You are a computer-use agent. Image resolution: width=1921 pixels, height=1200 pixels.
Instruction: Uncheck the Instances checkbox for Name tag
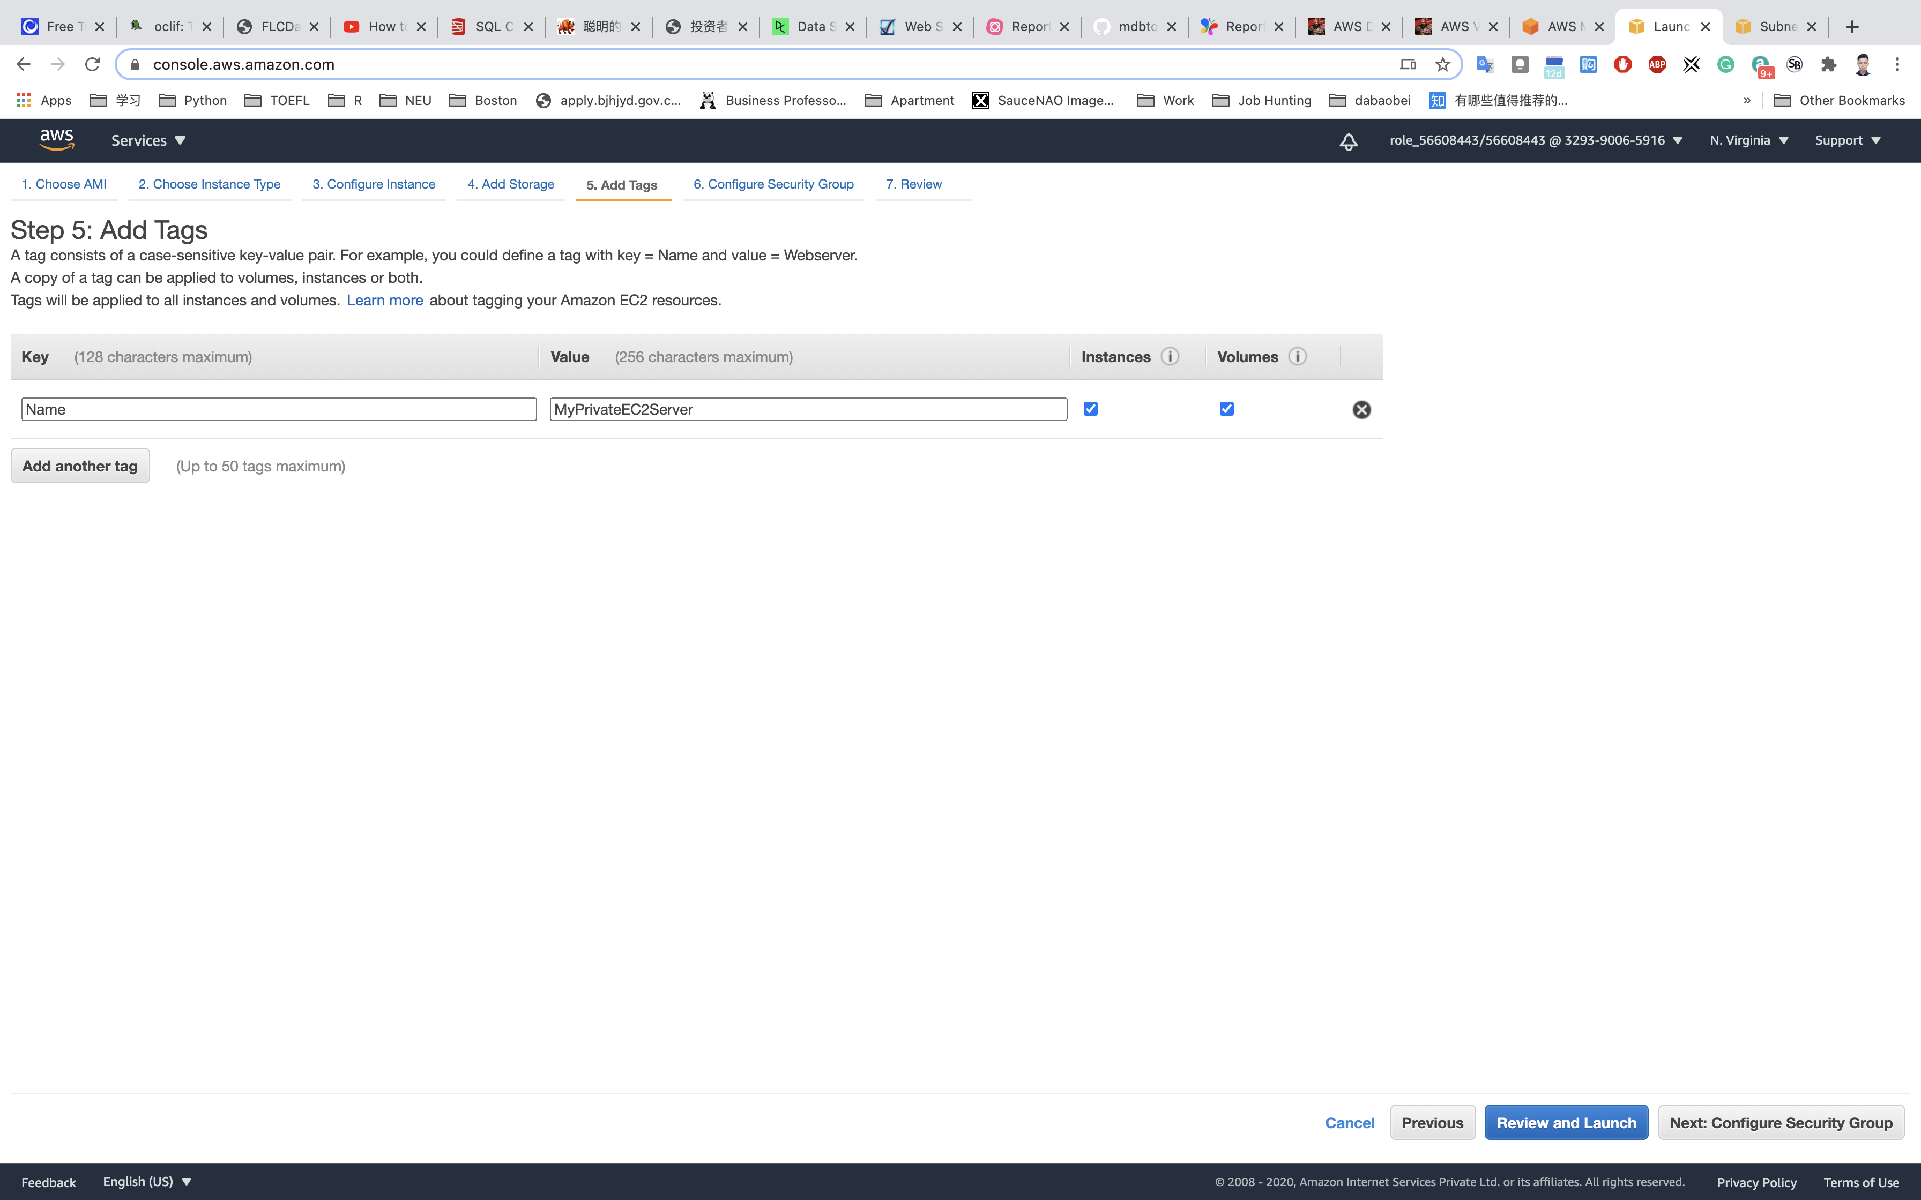[1090, 409]
